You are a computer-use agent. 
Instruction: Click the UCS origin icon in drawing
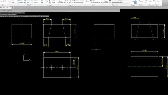click(x=23, y=60)
